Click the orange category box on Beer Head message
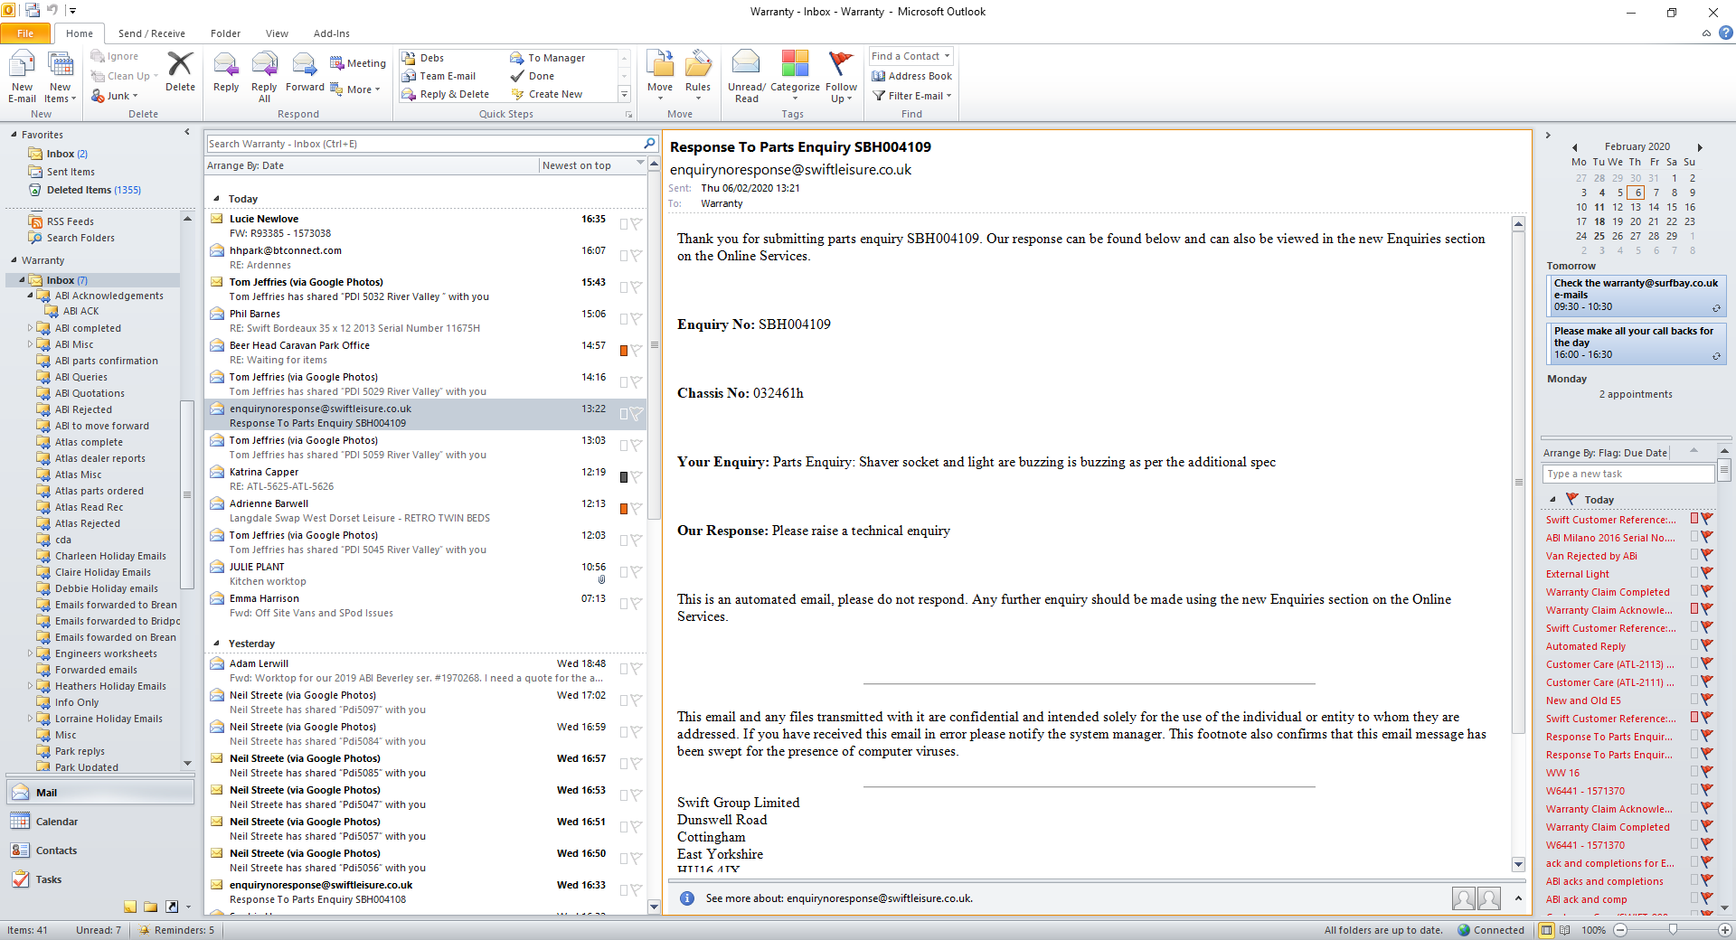1736x940 pixels. tap(624, 351)
